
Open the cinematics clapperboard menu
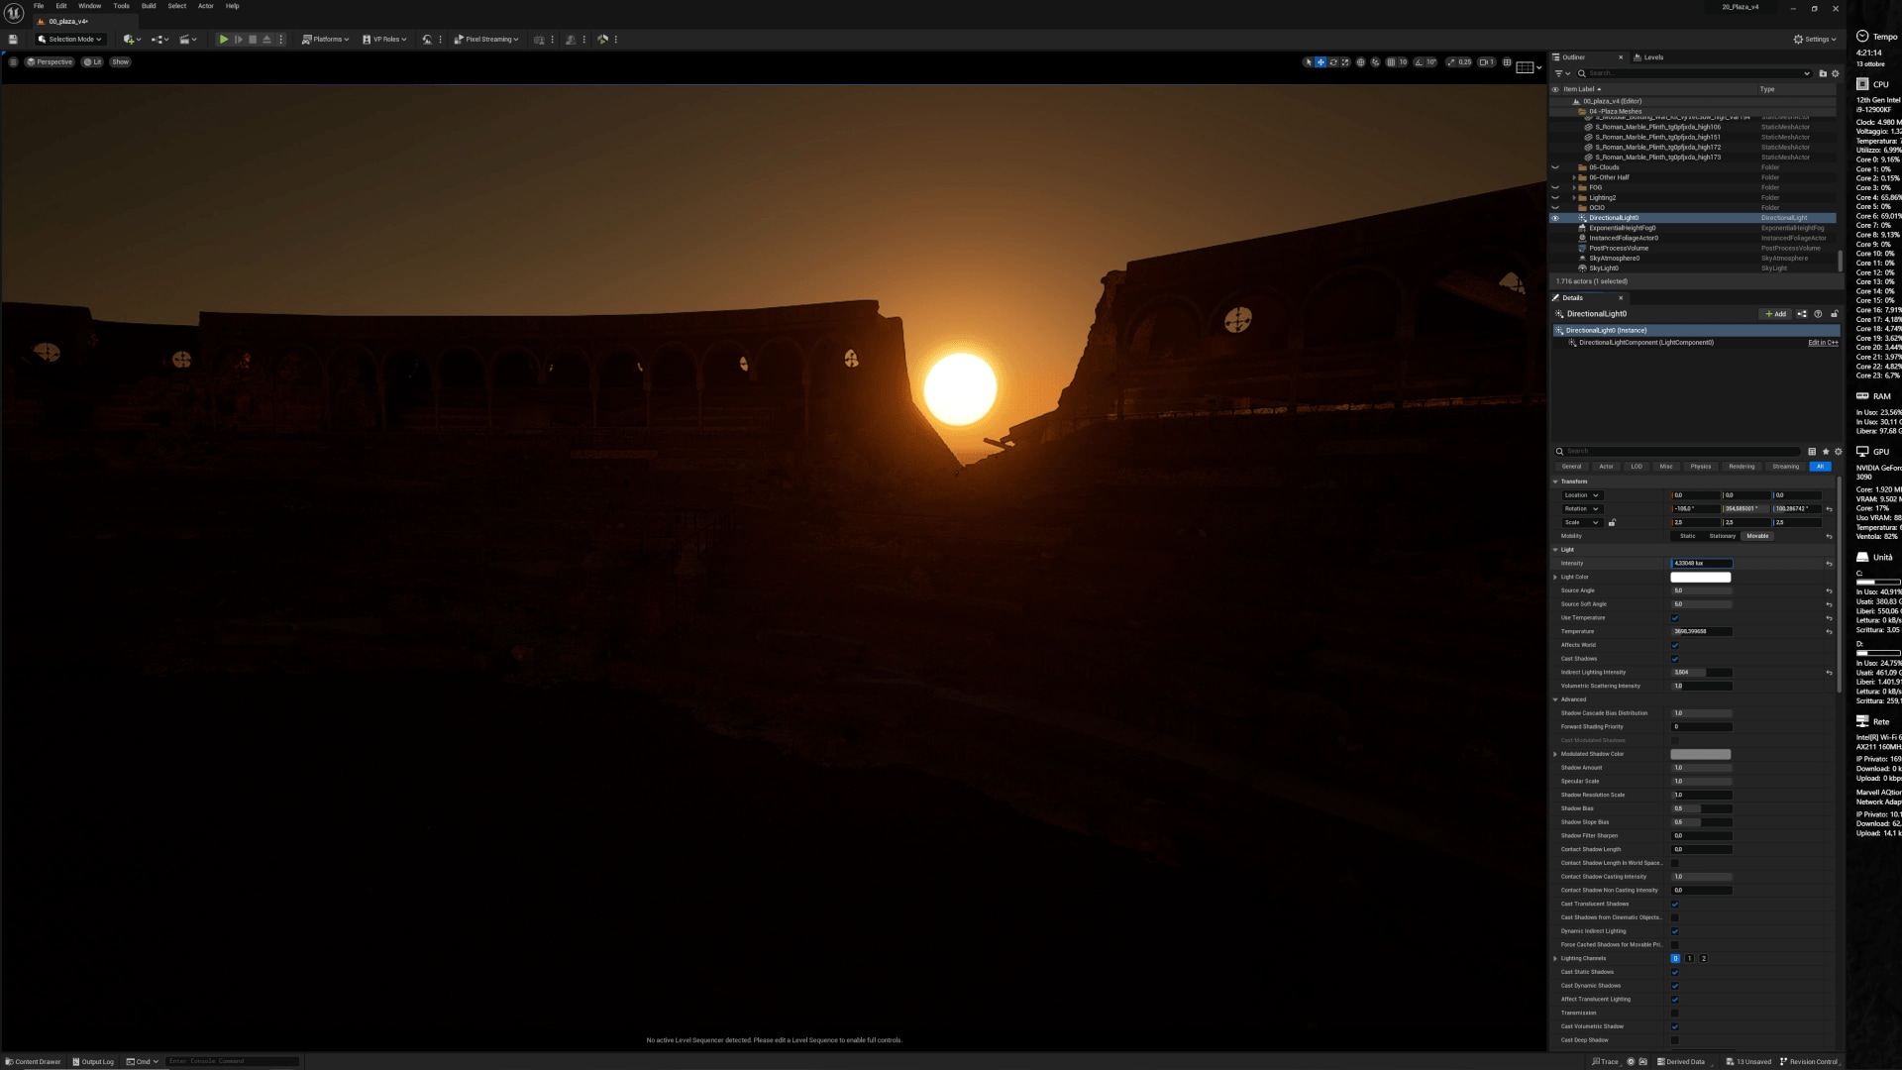pos(185,40)
